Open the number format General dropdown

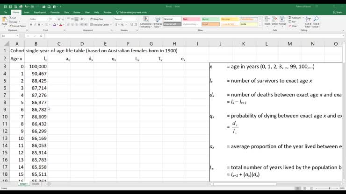(126, 20)
